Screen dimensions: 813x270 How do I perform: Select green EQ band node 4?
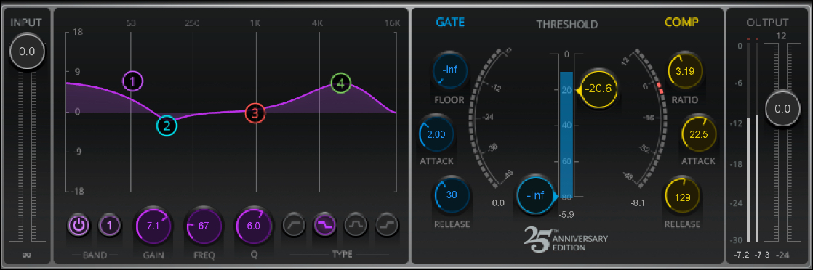[x=340, y=83]
